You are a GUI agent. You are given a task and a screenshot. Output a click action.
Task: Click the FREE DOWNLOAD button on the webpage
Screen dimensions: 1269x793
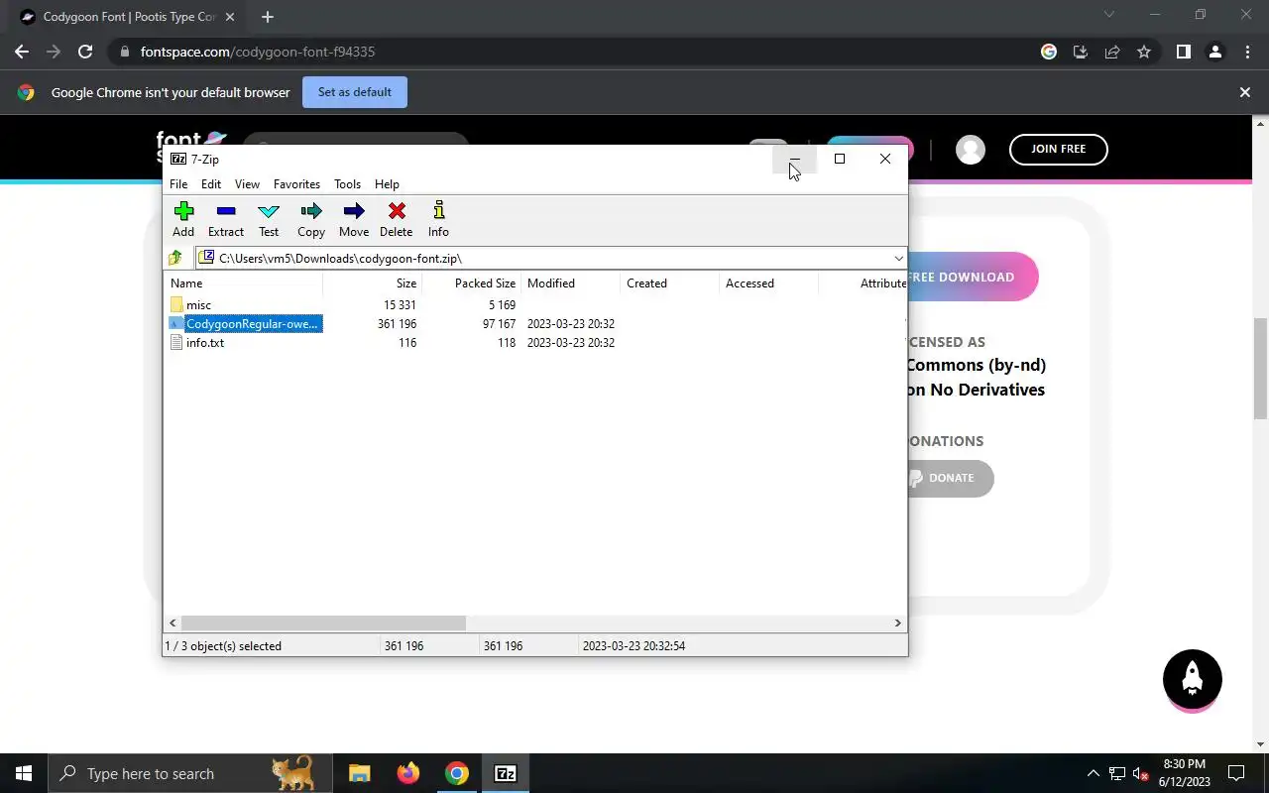tap(972, 278)
